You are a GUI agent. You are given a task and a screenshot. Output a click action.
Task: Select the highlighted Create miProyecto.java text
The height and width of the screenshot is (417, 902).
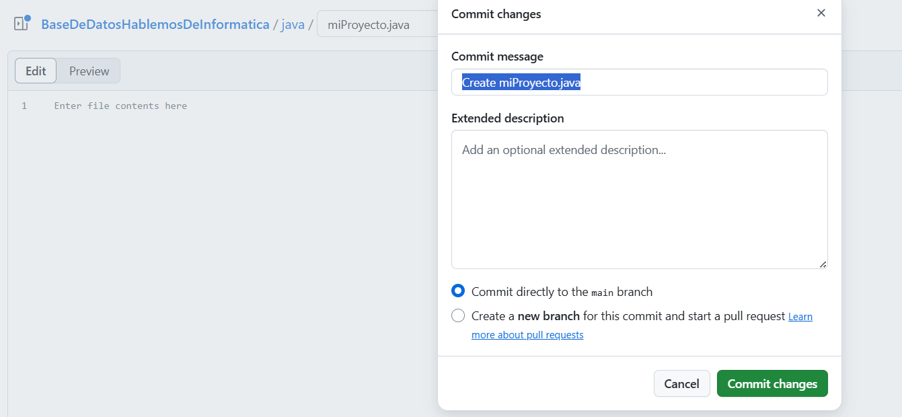[x=520, y=81]
